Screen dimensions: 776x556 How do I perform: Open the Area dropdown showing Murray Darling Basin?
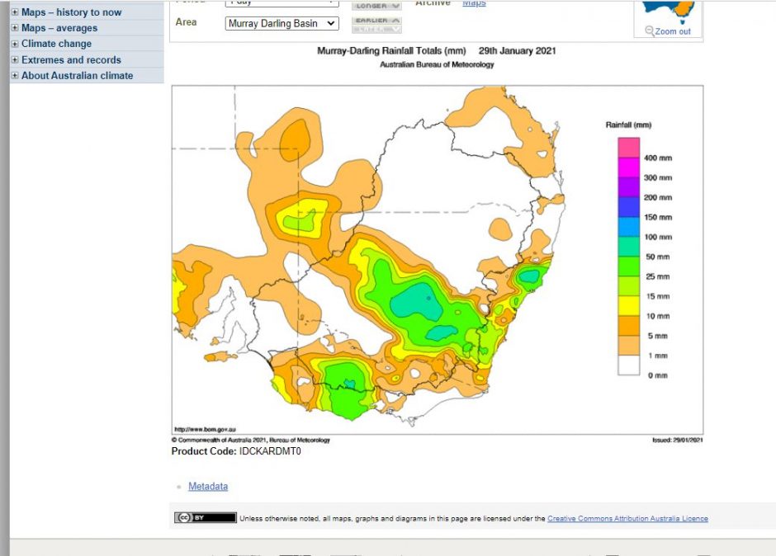pos(282,23)
